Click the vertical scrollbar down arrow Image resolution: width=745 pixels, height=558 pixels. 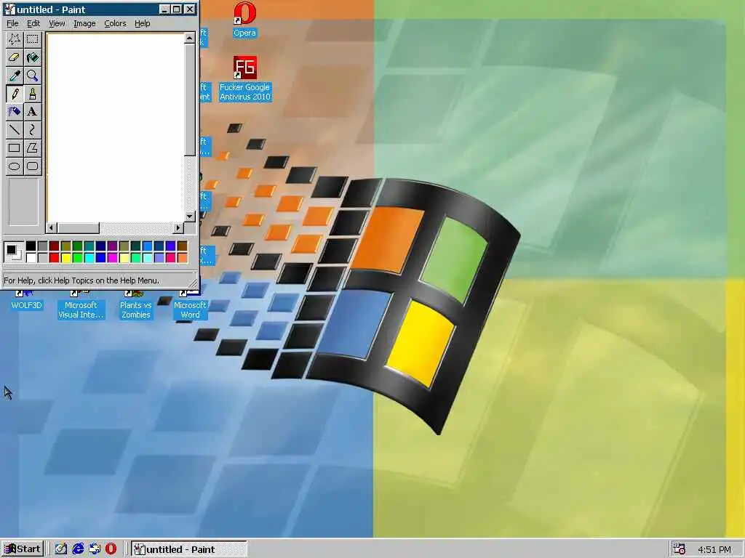[190, 217]
